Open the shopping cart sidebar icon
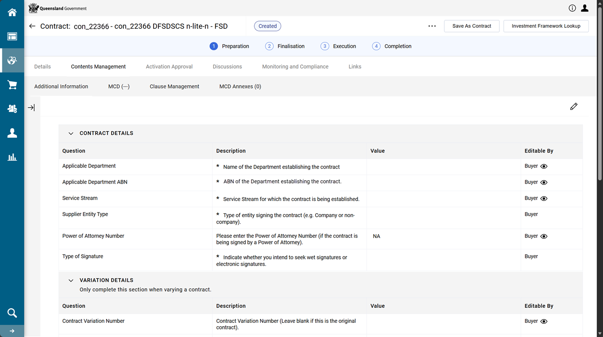Image resolution: width=603 pixels, height=337 pixels. pos(12,85)
